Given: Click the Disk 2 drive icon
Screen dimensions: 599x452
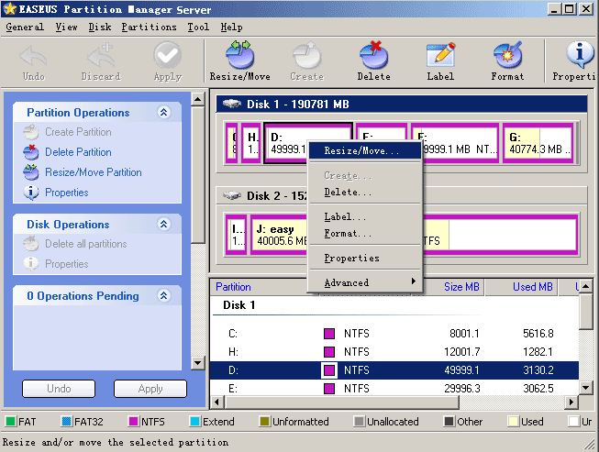Looking at the screenshot, I should click(x=232, y=196).
